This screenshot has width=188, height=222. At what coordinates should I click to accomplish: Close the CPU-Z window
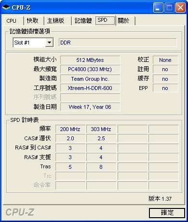(x=180, y=7)
